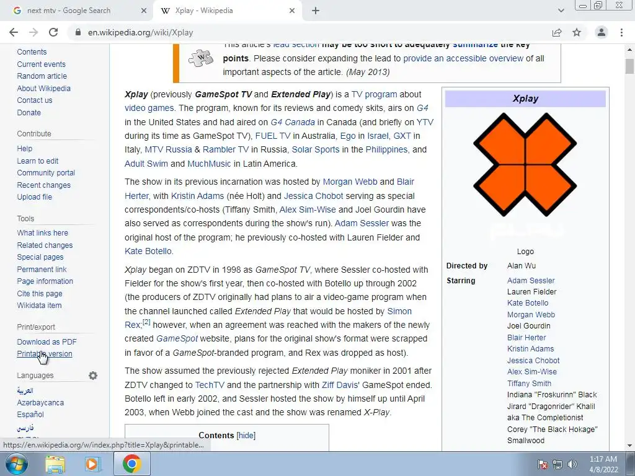Open Wikidata item link

click(39, 306)
